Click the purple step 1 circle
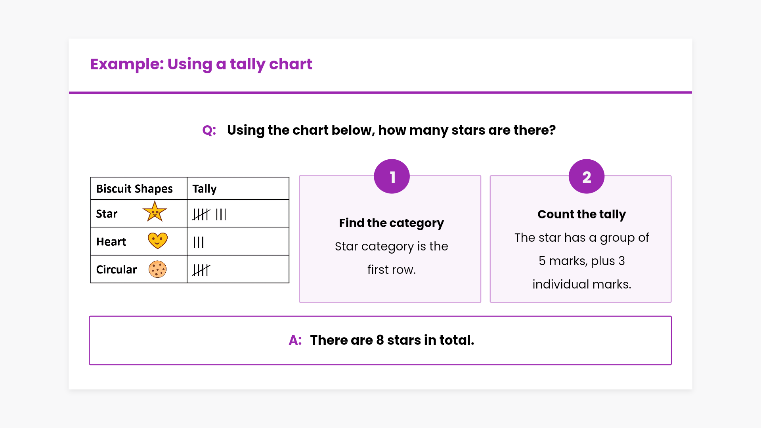Screen dimensions: 761x428 (392, 177)
